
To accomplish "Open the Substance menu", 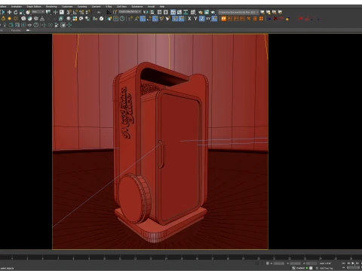I will (x=137, y=6).
